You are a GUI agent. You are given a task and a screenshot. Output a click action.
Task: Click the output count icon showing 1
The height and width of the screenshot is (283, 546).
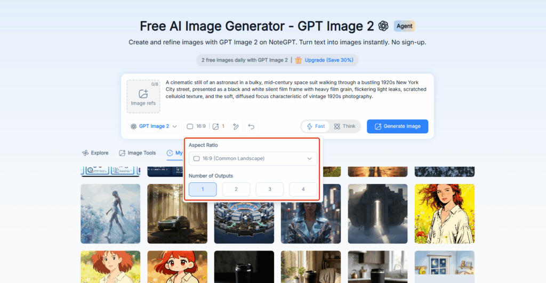[x=219, y=126]
